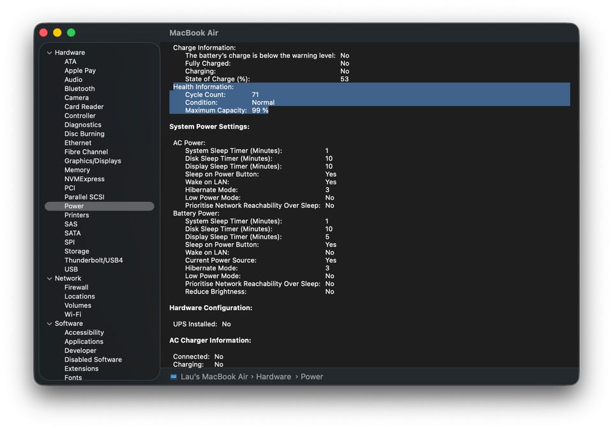Select the Memory sidebar item
This screenshot has width=613, height=430.
77,170
